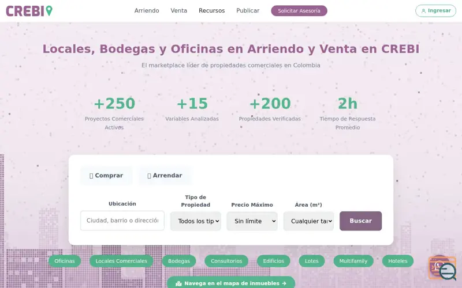Switch to the Arrendar tab
The image size is (462, 288).
tap(165, 176)
